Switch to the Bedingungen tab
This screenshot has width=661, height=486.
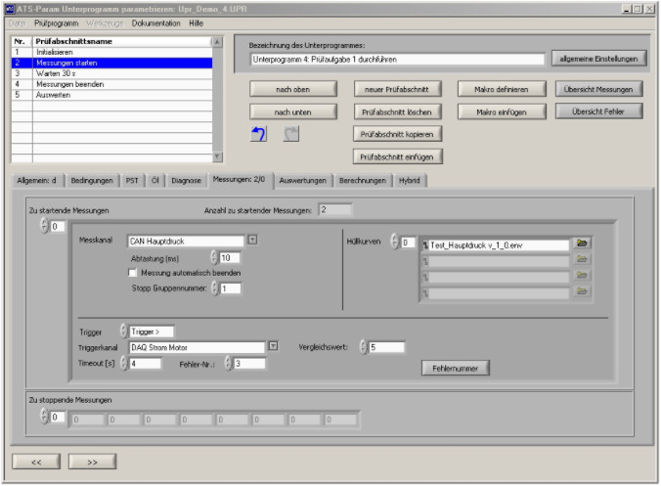[92, 180]
